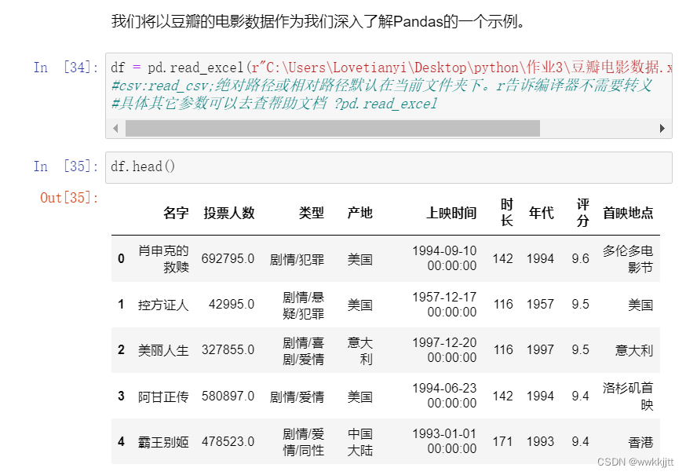Click the 评分 column header
This screenshot has width=686, height=475.
(582, 213)
